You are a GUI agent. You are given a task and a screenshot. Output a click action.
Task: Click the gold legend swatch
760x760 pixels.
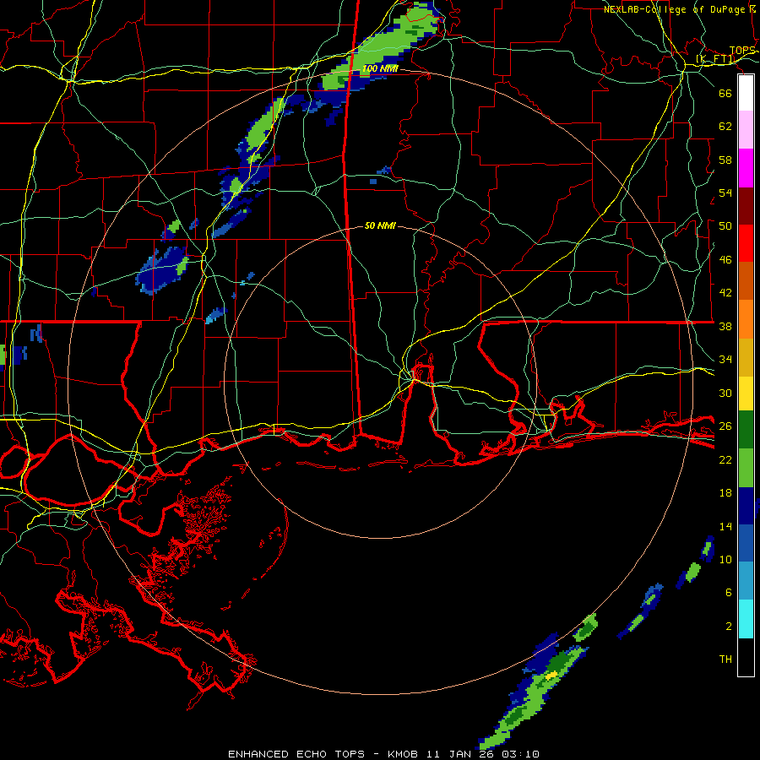pos(746,357)
